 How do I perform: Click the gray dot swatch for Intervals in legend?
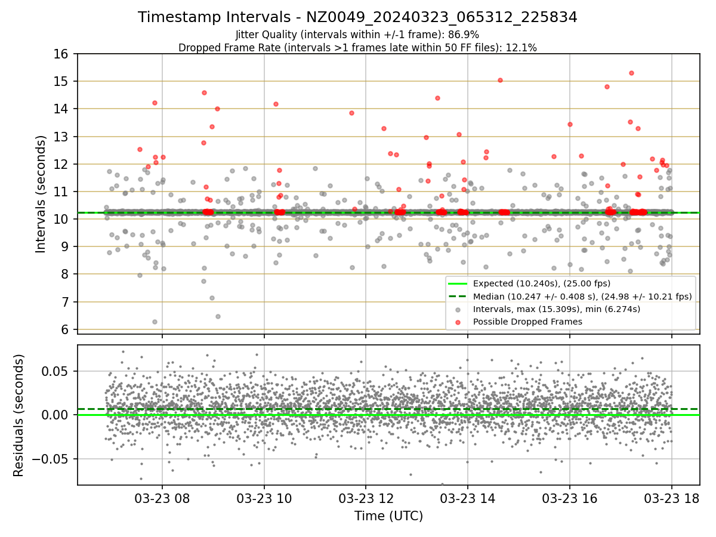click(458, 309)
